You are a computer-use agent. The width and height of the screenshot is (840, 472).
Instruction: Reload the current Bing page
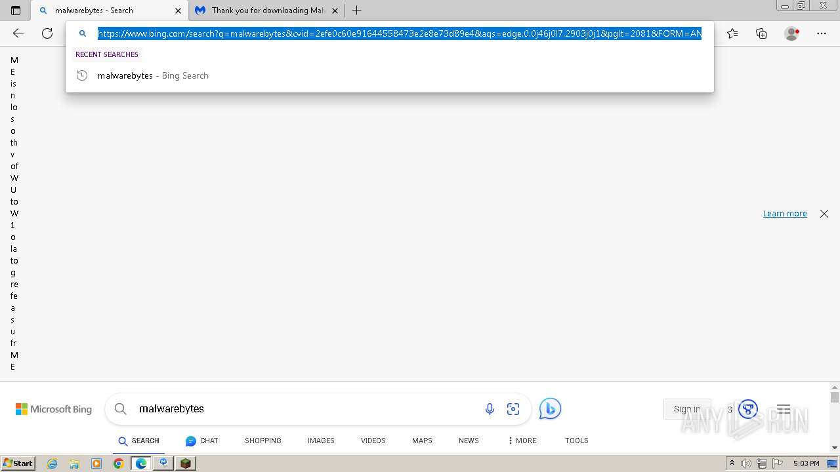pyautogui.click(x=47, y=33)
